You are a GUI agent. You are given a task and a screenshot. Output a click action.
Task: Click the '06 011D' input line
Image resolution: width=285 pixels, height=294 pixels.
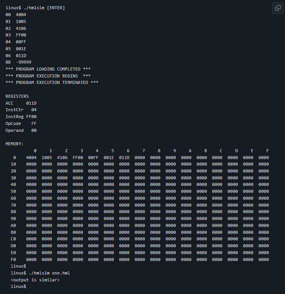[16, 56]
